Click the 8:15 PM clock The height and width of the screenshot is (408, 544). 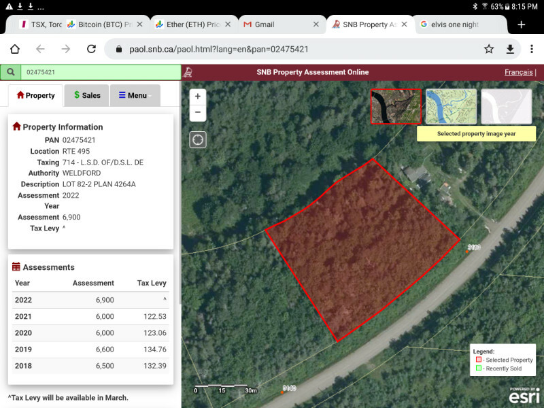click(x=524, y=6)
